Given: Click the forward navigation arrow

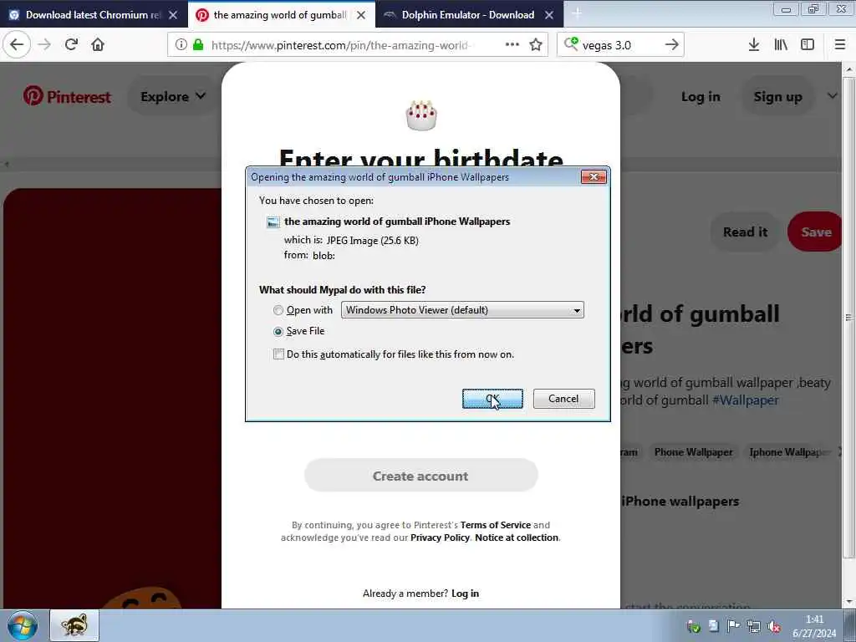Looking at the screenshot, I should click(x=44, y=45).
